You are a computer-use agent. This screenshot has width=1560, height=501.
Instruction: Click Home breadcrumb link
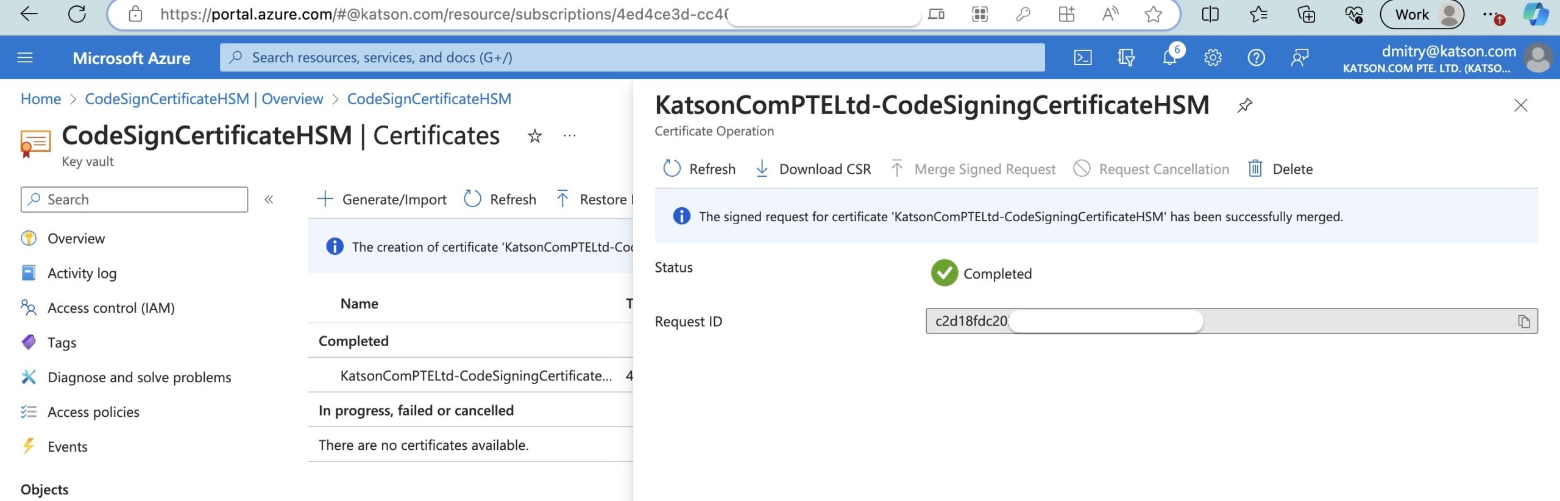[41, 99]
